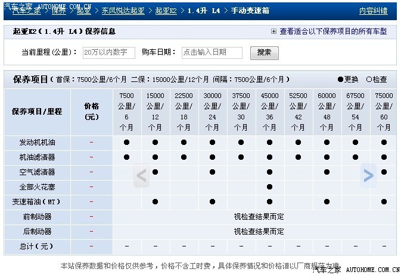Select the 7500公里/6个月 column header
The image size is (404, 275).
(127, 112)
